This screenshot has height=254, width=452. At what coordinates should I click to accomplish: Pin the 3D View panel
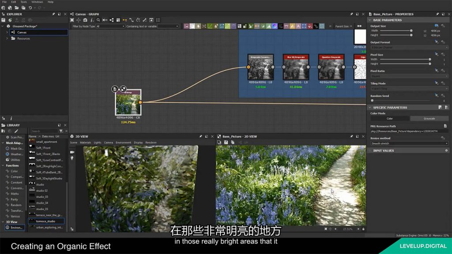[200, 137]
